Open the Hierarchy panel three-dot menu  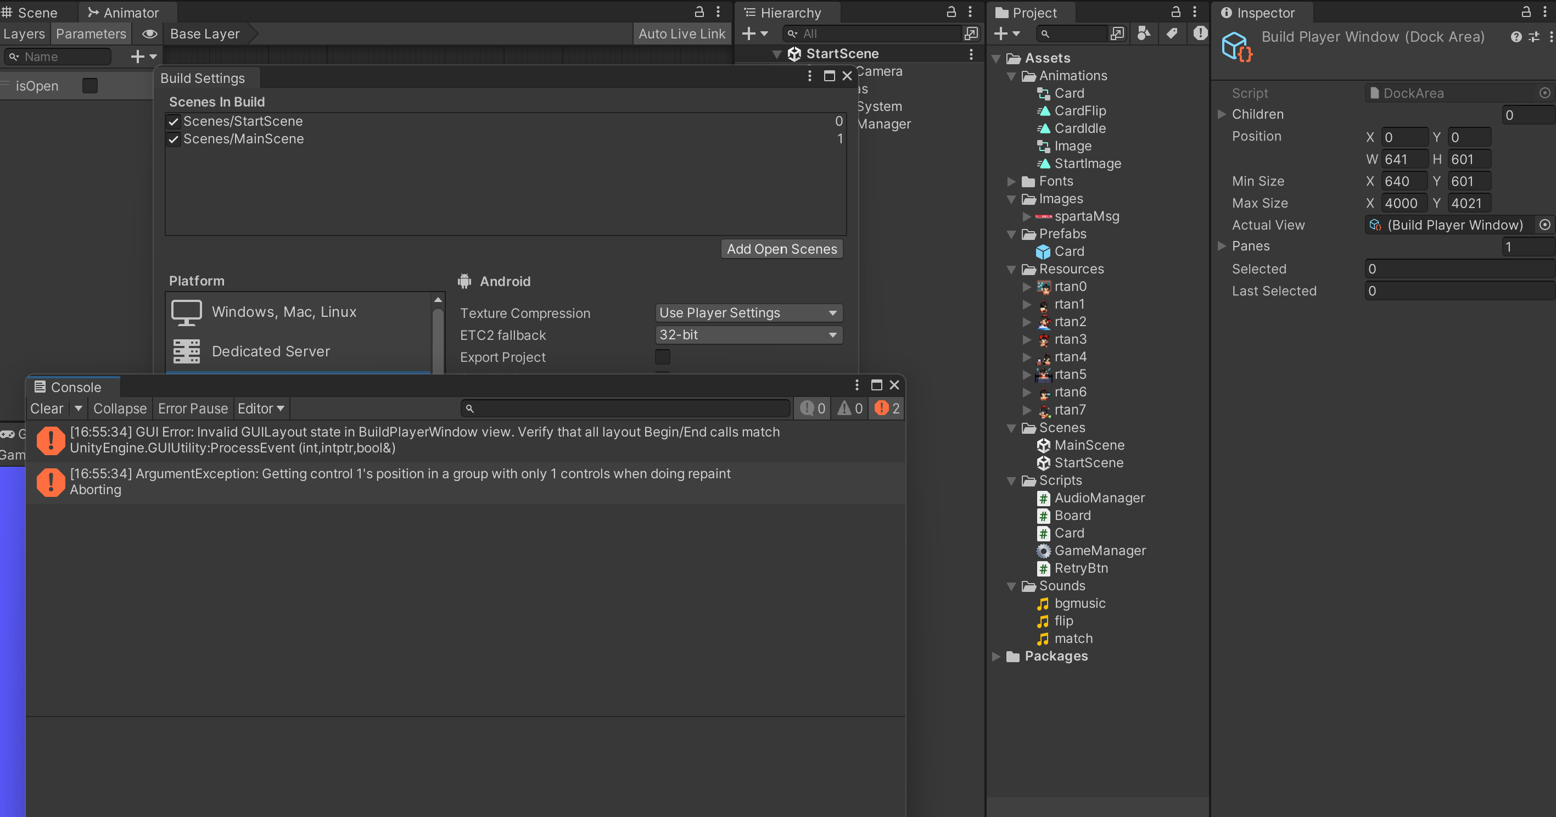point(970,12)
